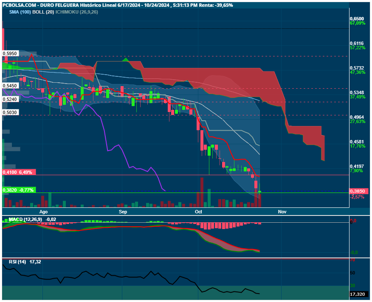Click the 57,22% axis percentage
This screenshot has width=372, height=302.
358,48
